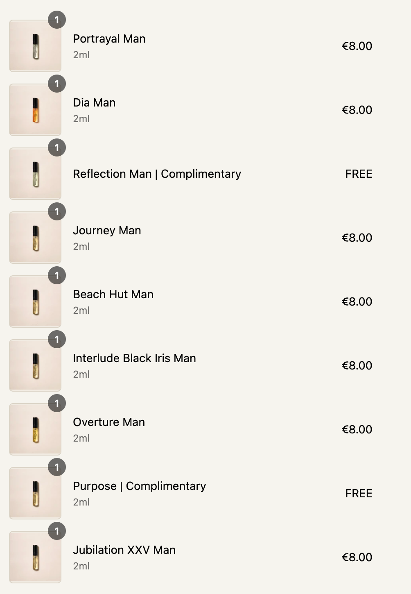The height and width of the screenshot is (594, 411).
Task: Select the Interlude Black Iris Man thumbnail
Action: pyautogui.click(x=35, y=366)
